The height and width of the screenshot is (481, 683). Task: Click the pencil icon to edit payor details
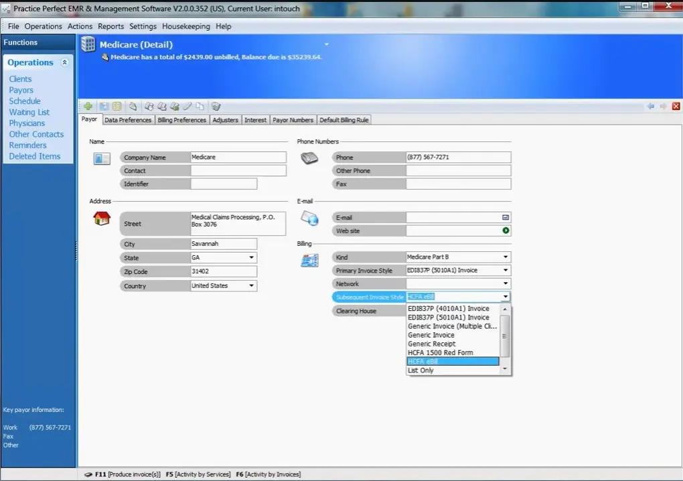[x=189, y=106]
